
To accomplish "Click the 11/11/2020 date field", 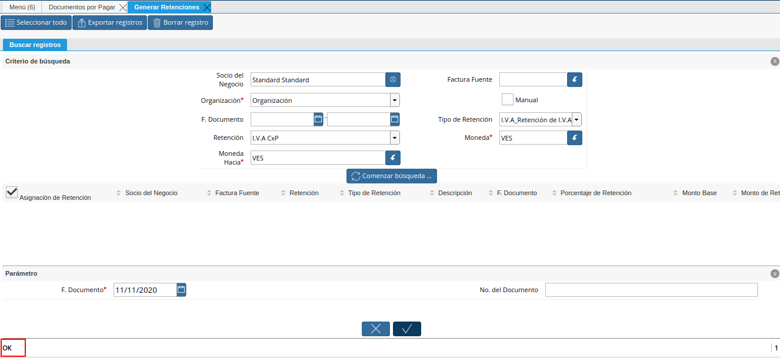I will pyautogui.click(x=145, y=289).
